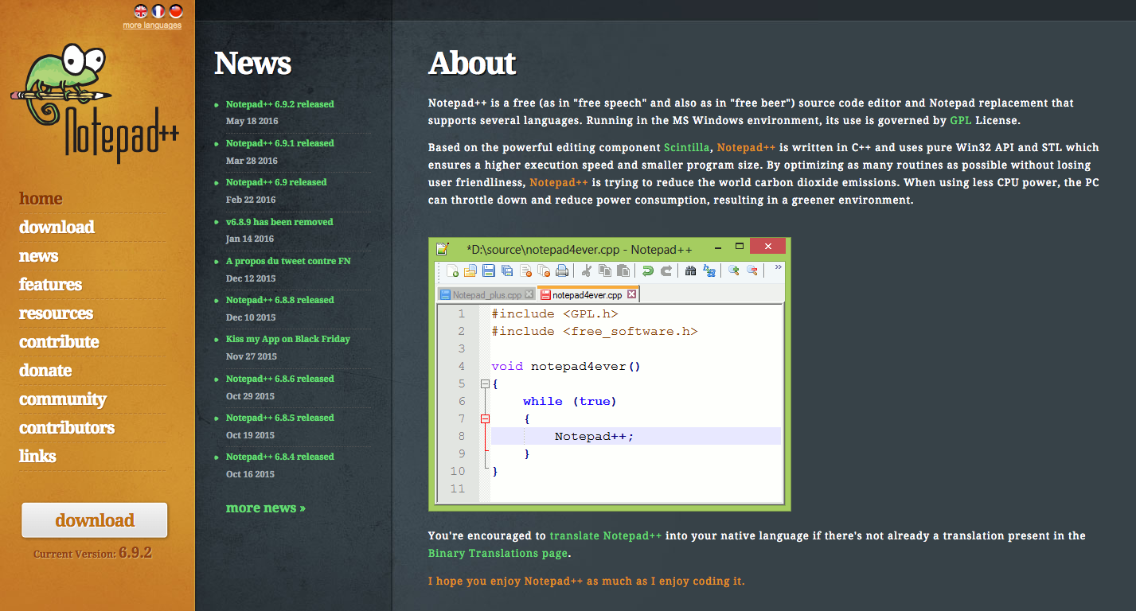Select the French flag language icon
The width and height of the screenshot is (1136, 611).
coord(158,11)
